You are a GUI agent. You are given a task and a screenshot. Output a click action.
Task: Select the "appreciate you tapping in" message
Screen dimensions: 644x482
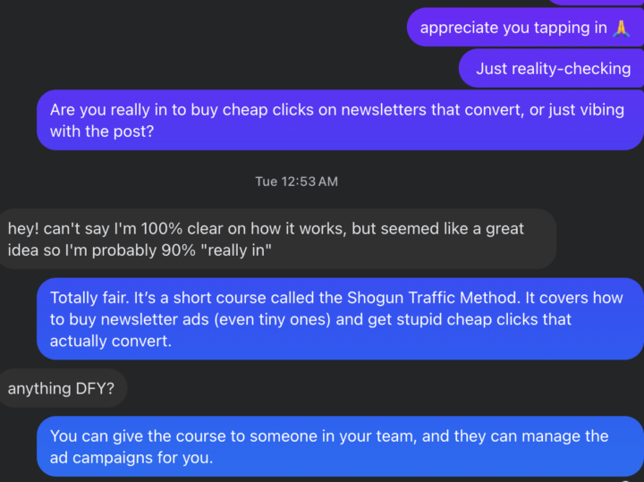pos(513,28)
